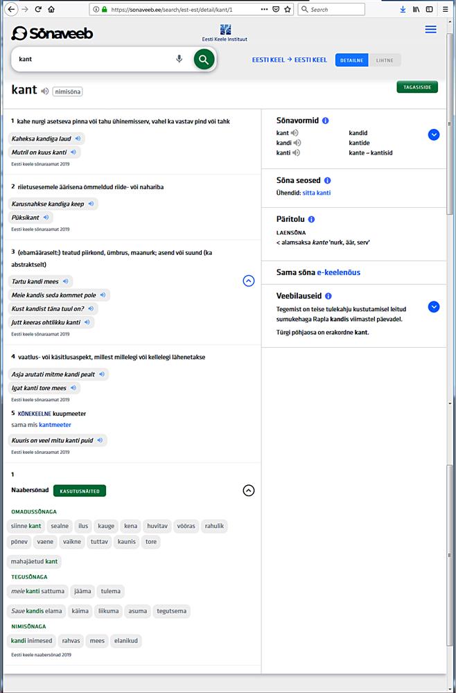Viewport: 456px width, 693px height.
Task: Activate the voice search microphone
Action: coord(179,60)
